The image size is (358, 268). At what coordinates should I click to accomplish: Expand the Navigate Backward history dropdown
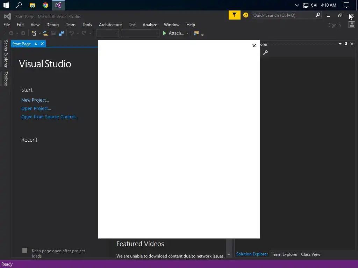point(17,33)
